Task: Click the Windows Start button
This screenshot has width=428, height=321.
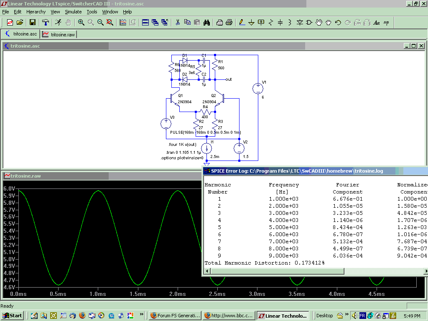Action: (x=13, y=316)
